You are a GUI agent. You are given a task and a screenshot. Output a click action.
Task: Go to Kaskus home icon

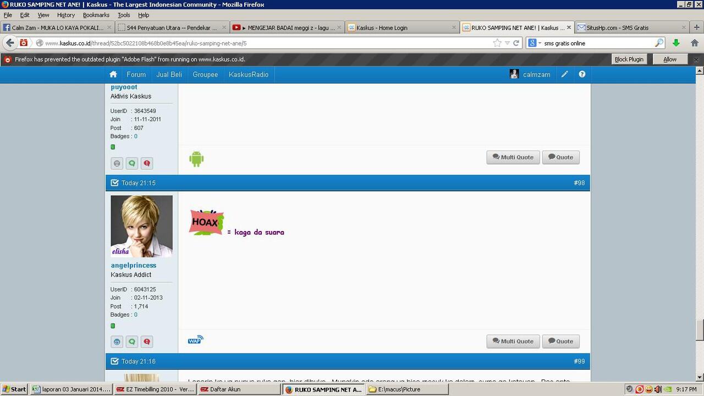point(113,74)
